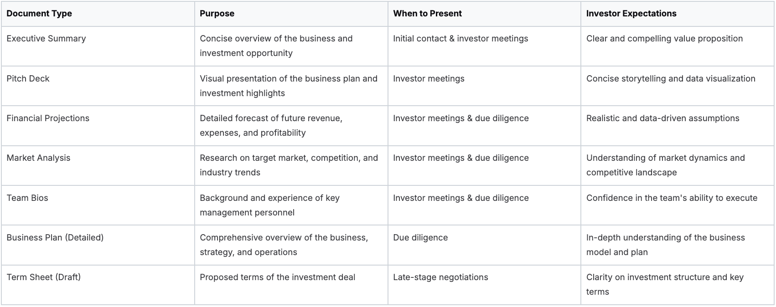Click 'Clear and compelling value proposition' text
Image resolution: width=776 pixels, height=307 pixels.
(x=664, y=39)
